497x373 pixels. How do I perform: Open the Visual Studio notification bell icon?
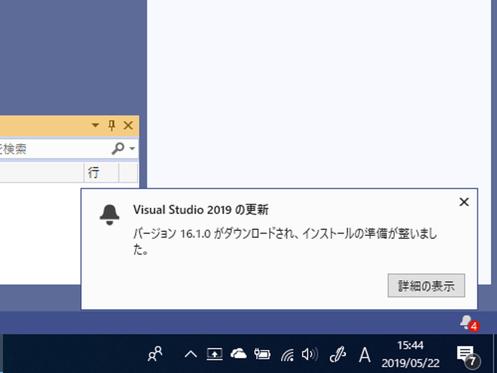pos(110,214)
